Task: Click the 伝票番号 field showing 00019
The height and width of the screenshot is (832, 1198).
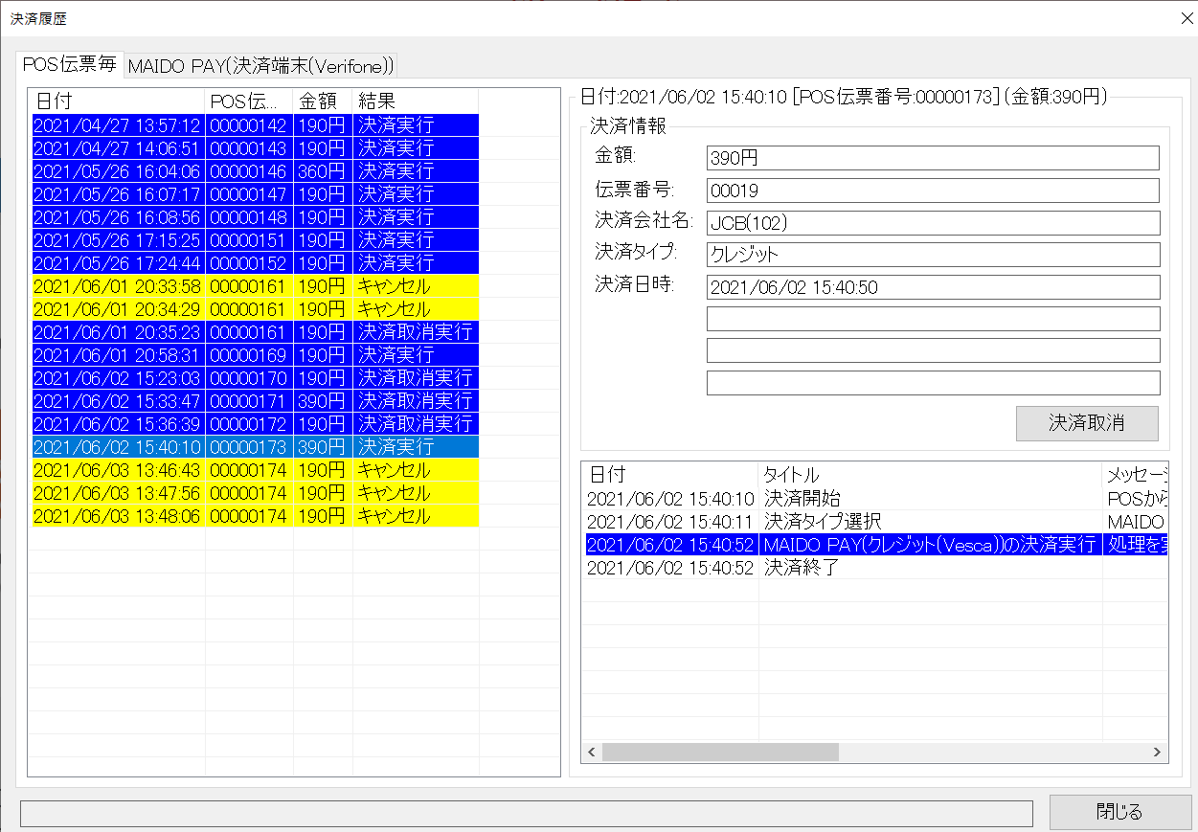Action: (x=933, y=191)
